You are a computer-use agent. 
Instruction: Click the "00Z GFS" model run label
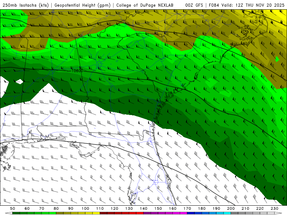pyautogui.click(x=194, y=5)
